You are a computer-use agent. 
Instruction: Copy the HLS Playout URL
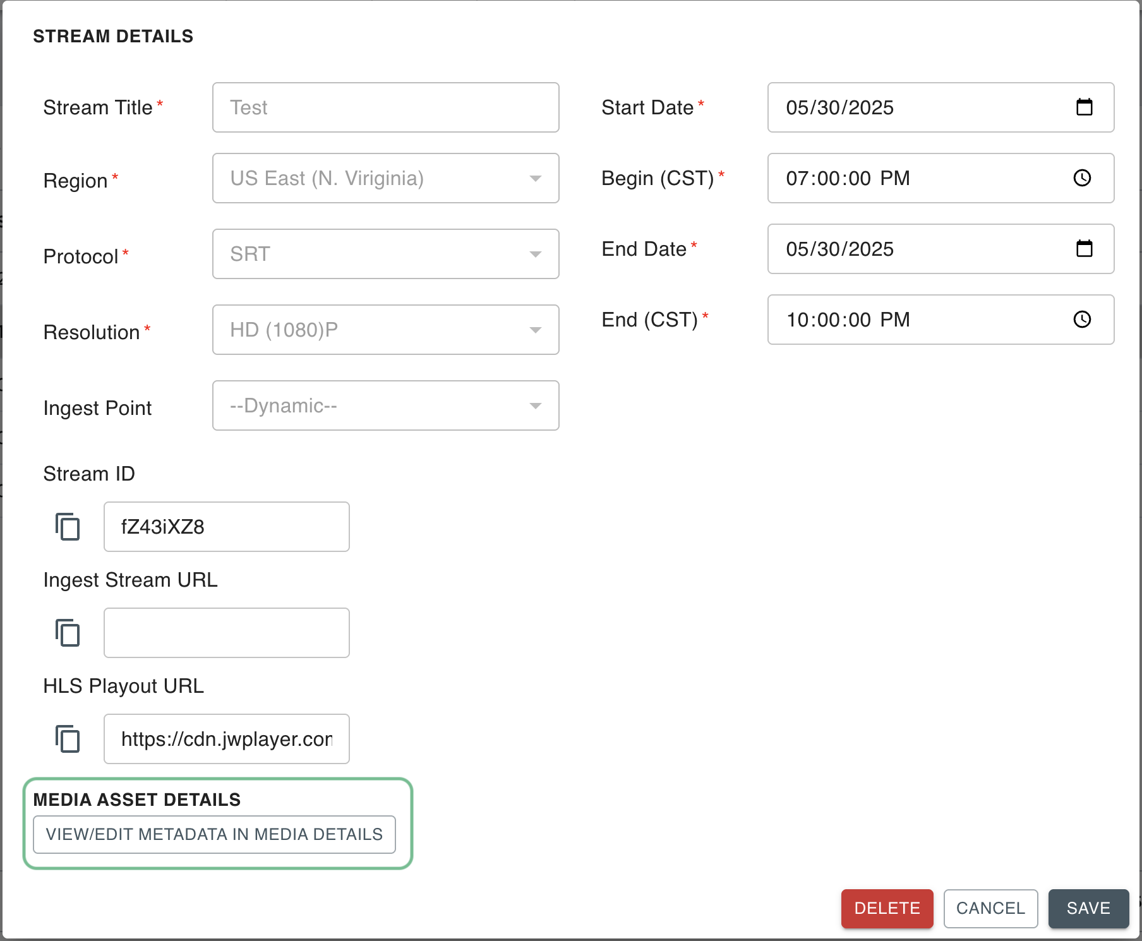point(68,739)
